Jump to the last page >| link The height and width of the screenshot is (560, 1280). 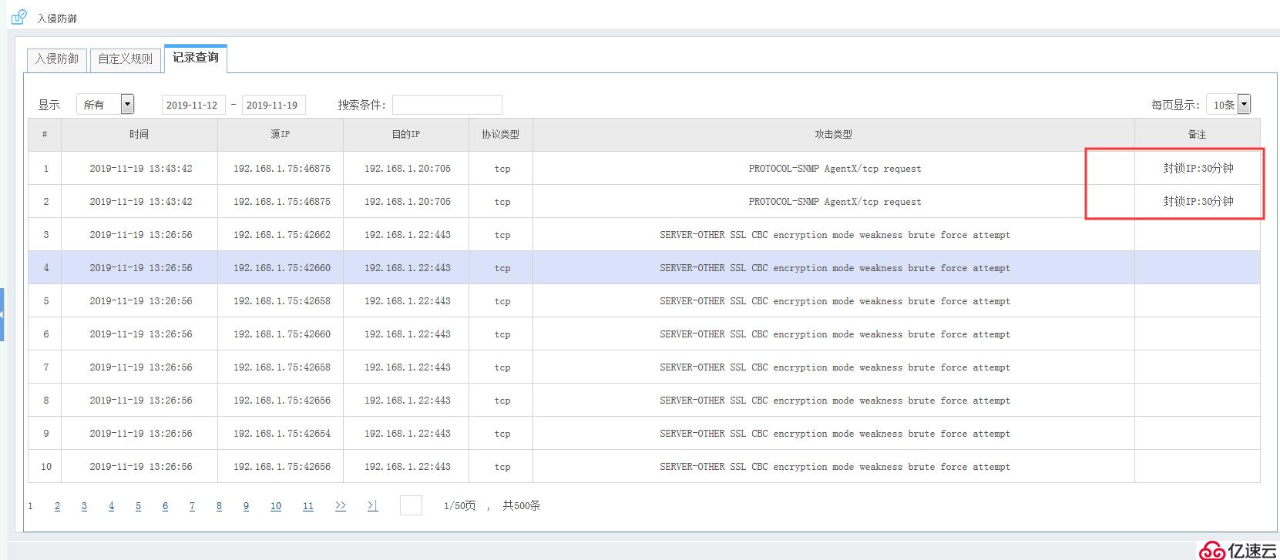[372, 506]
